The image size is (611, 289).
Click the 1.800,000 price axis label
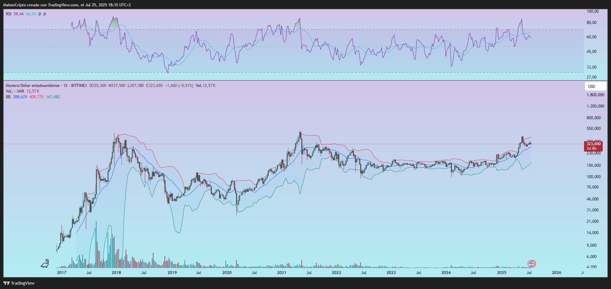click(596, 95)
